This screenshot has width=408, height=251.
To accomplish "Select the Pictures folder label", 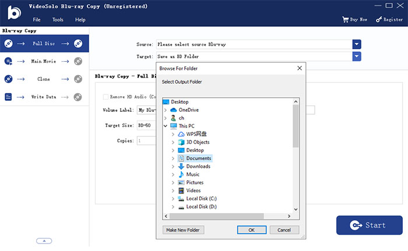I will point(195,183).
